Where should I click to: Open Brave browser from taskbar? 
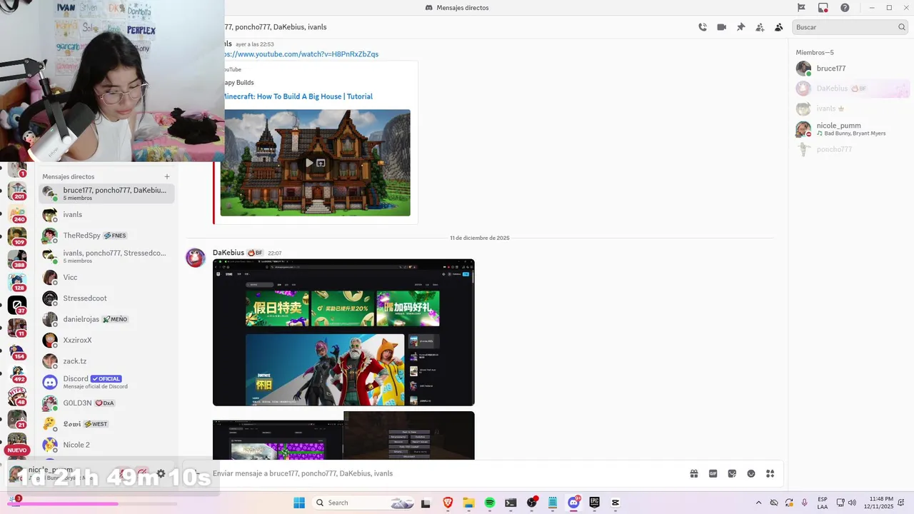448,503
